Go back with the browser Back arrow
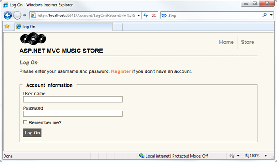The width and height of the screenshot is (277, 162). pos(8,16)
